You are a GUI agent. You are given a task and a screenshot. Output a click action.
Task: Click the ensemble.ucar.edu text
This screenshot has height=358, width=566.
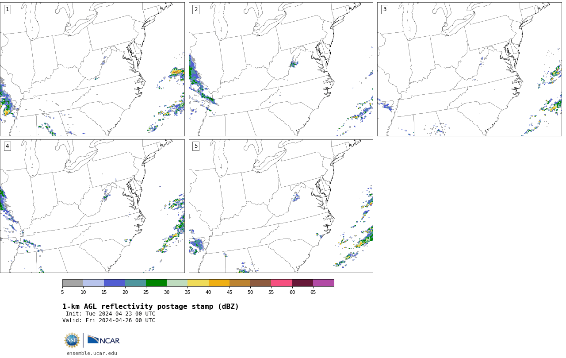92,353
